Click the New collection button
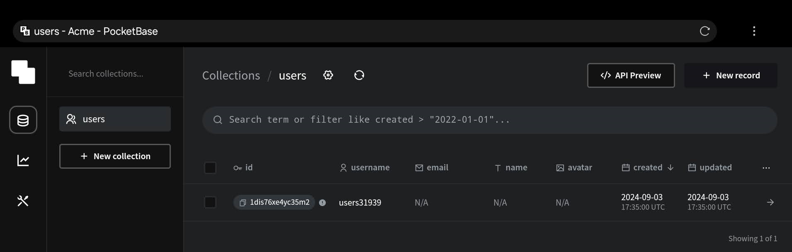Viewport: 792px width, 252px height. [x=115, y=156]
